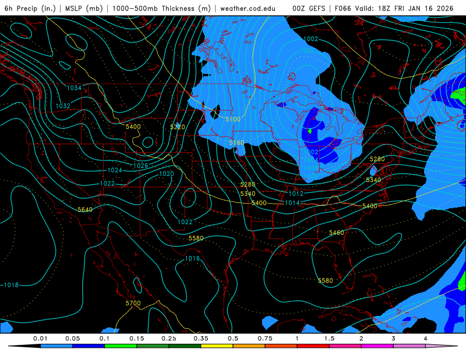The height and width of the screenshot is (349, 466).
Task: Pick the red 1 inch legend swatch
Action: pyautogui.click(x=313, y=346)
